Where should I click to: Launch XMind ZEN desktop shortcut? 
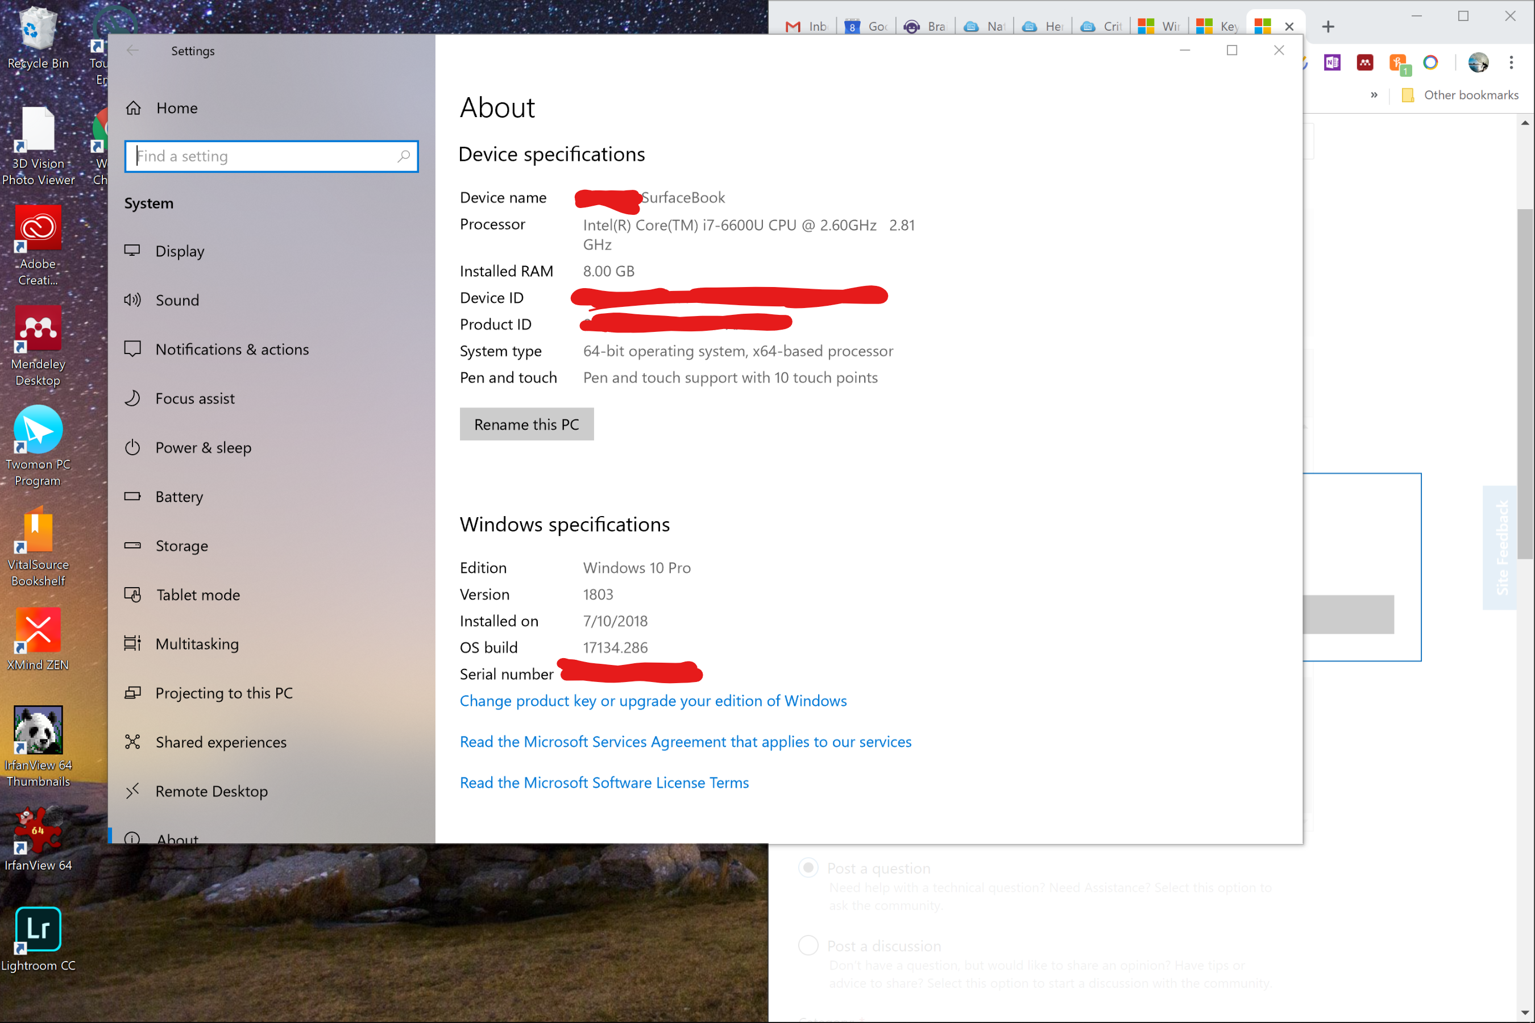click(38, 630)
